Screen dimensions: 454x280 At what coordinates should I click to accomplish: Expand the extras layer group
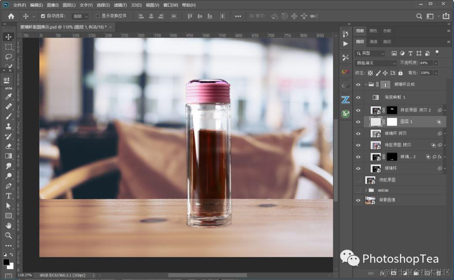pos(366,190)
